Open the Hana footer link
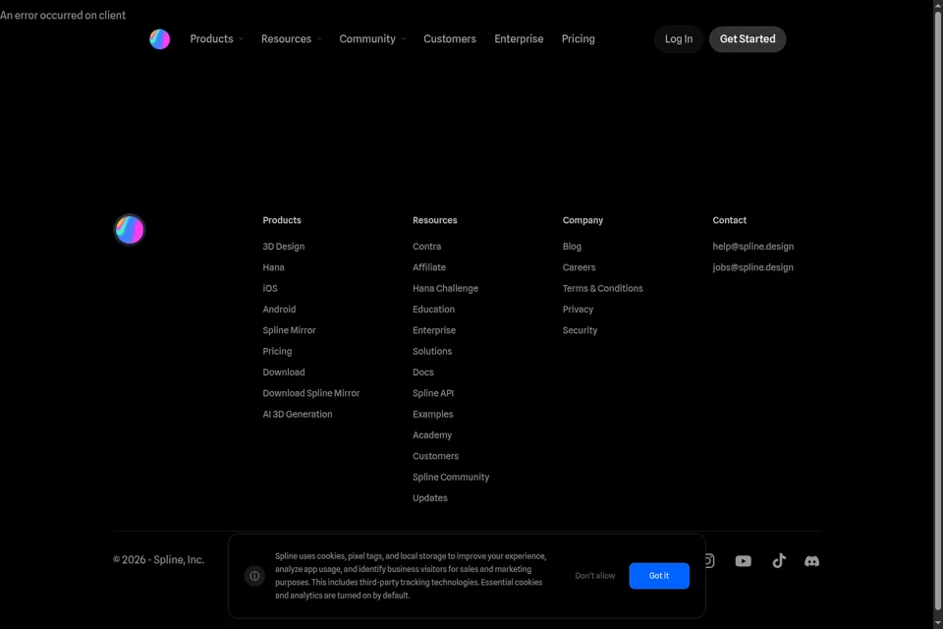This screenshot has width=943, height=629. click(x=274, y=267)
